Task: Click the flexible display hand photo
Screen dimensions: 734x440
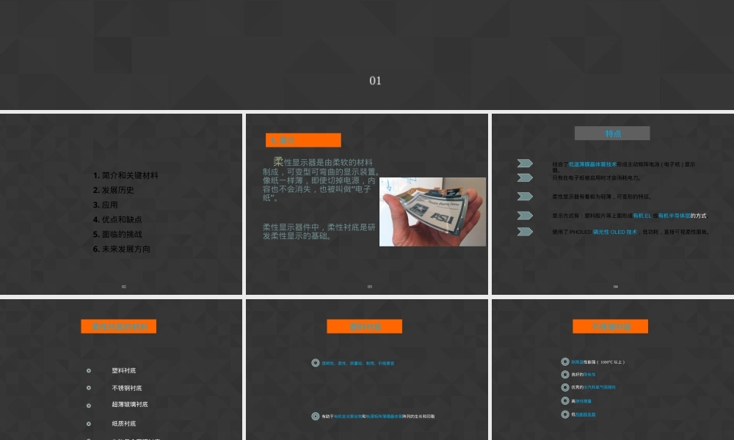Action: (x=432, y=212)
